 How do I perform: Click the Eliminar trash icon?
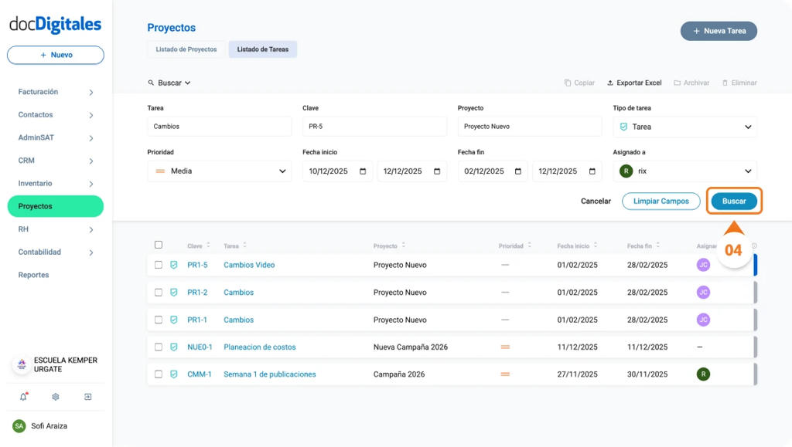point(725,83)
